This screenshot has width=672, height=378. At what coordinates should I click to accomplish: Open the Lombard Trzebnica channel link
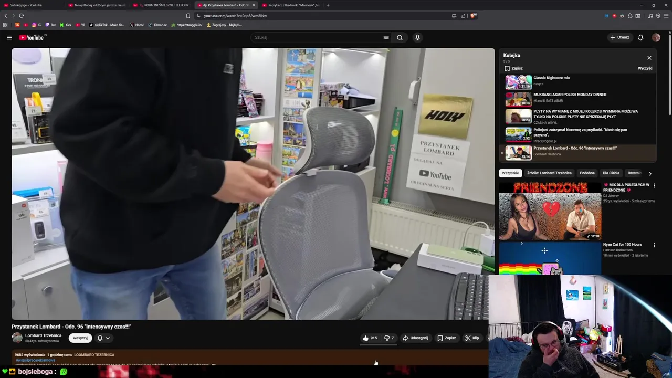[x=43, y=335]
